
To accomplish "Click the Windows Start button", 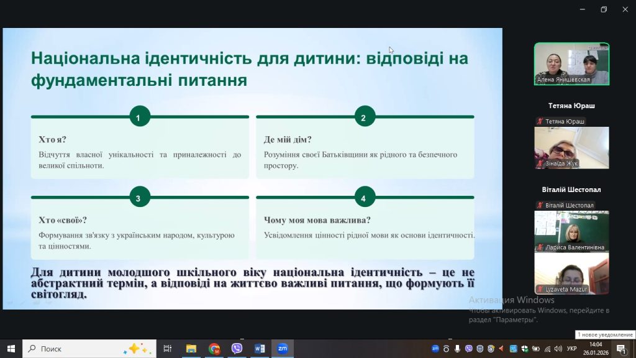I will pyautogui.click(x=11, y=349).
